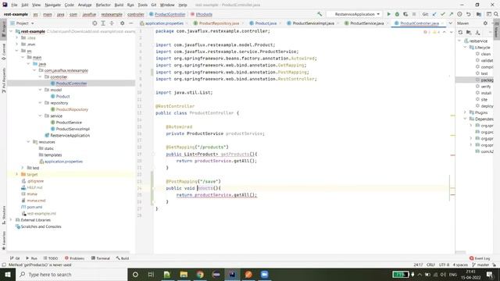Collapse the controller package folder
This screenshot has height=281, width=500.
pos(40,76)
